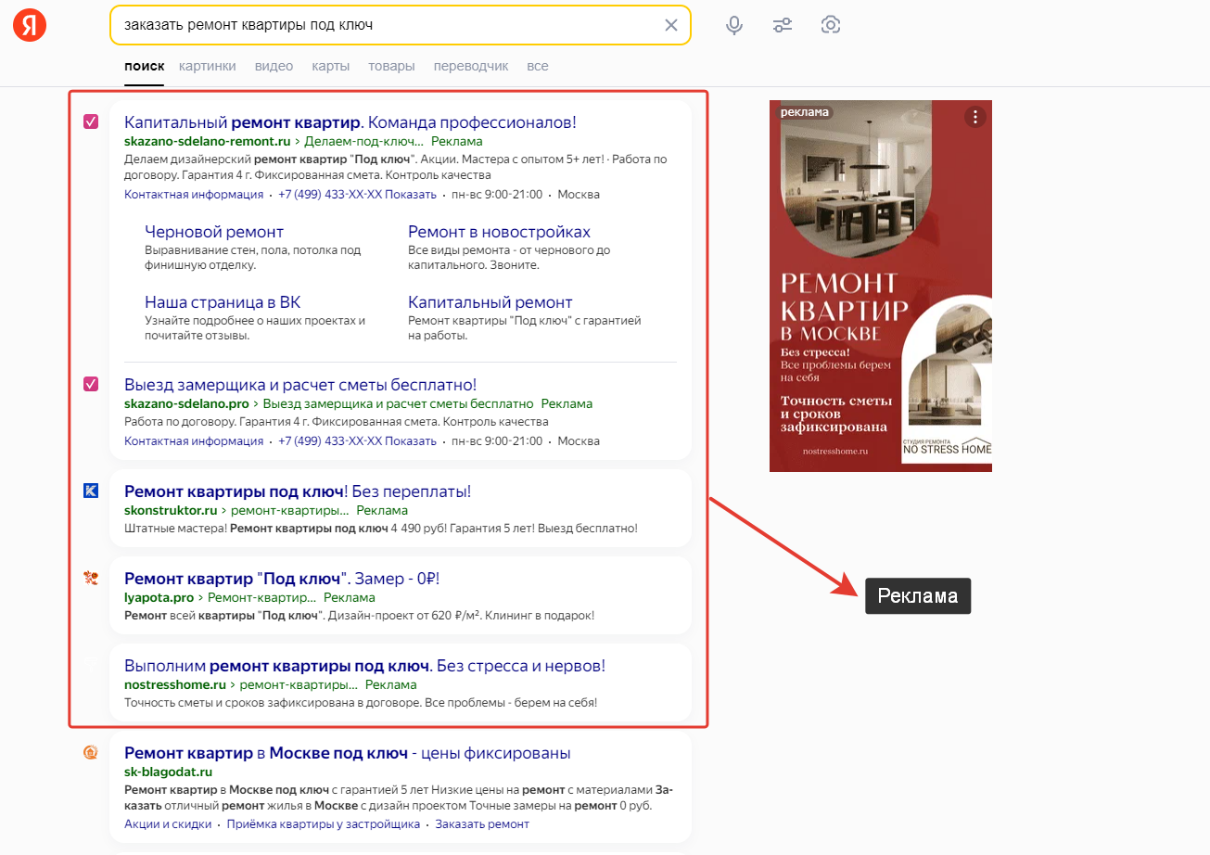Viewport: 1210px width, 855px height.
Task: Open "Ремонт квартир Под ключ. Замер - 0₽!" result
Action: click(282, 579)
